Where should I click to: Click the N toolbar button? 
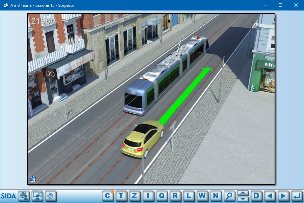(x=216, y=196)
